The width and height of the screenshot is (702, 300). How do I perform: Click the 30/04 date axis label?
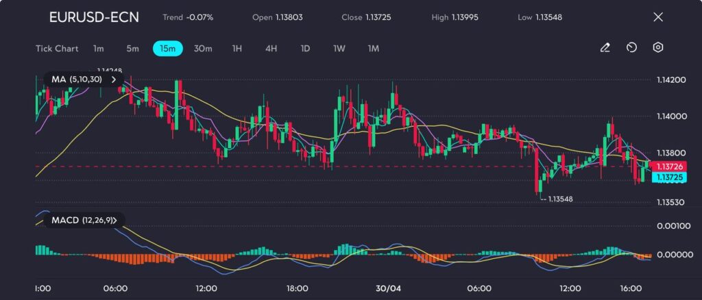(x=387, y=288)
